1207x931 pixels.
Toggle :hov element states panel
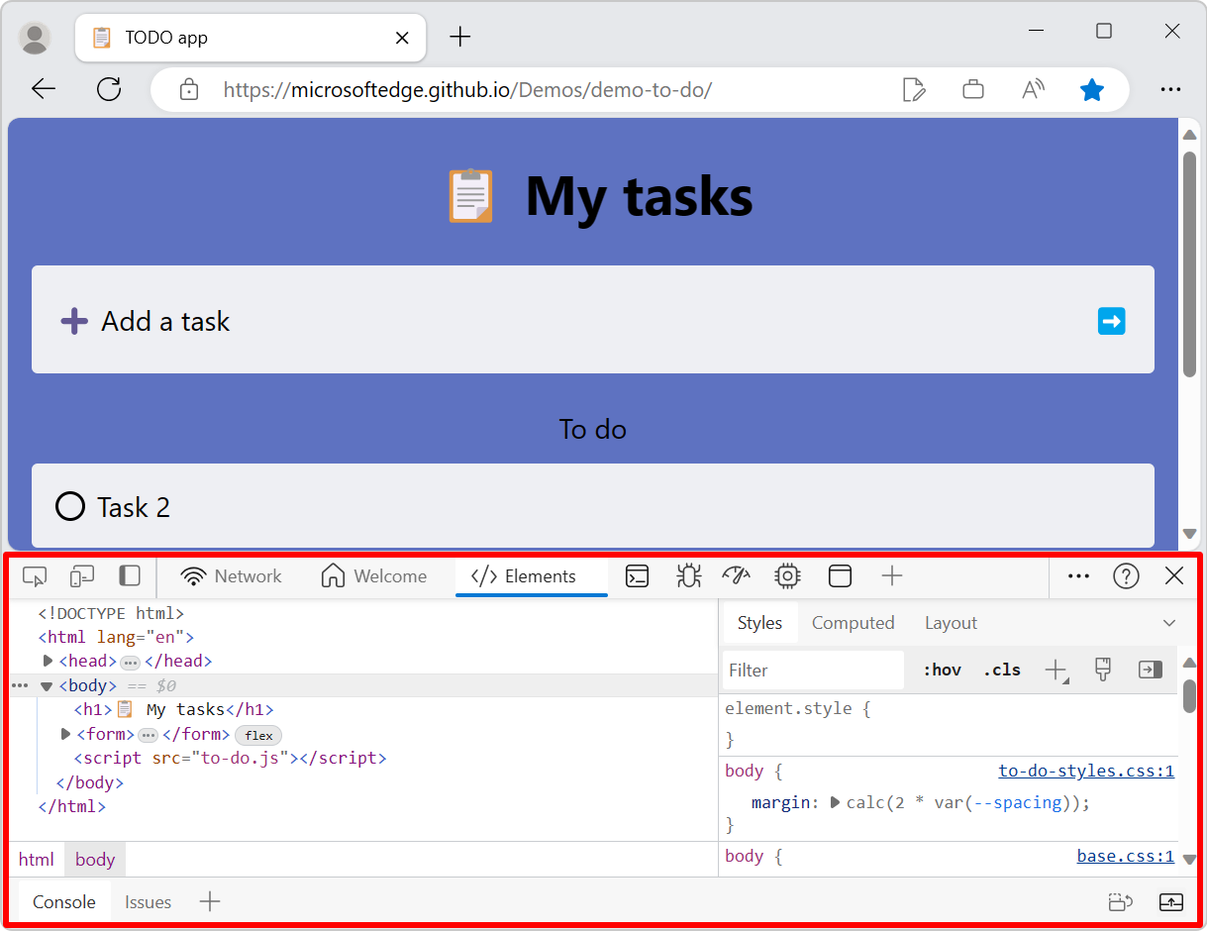coord(941,670)
